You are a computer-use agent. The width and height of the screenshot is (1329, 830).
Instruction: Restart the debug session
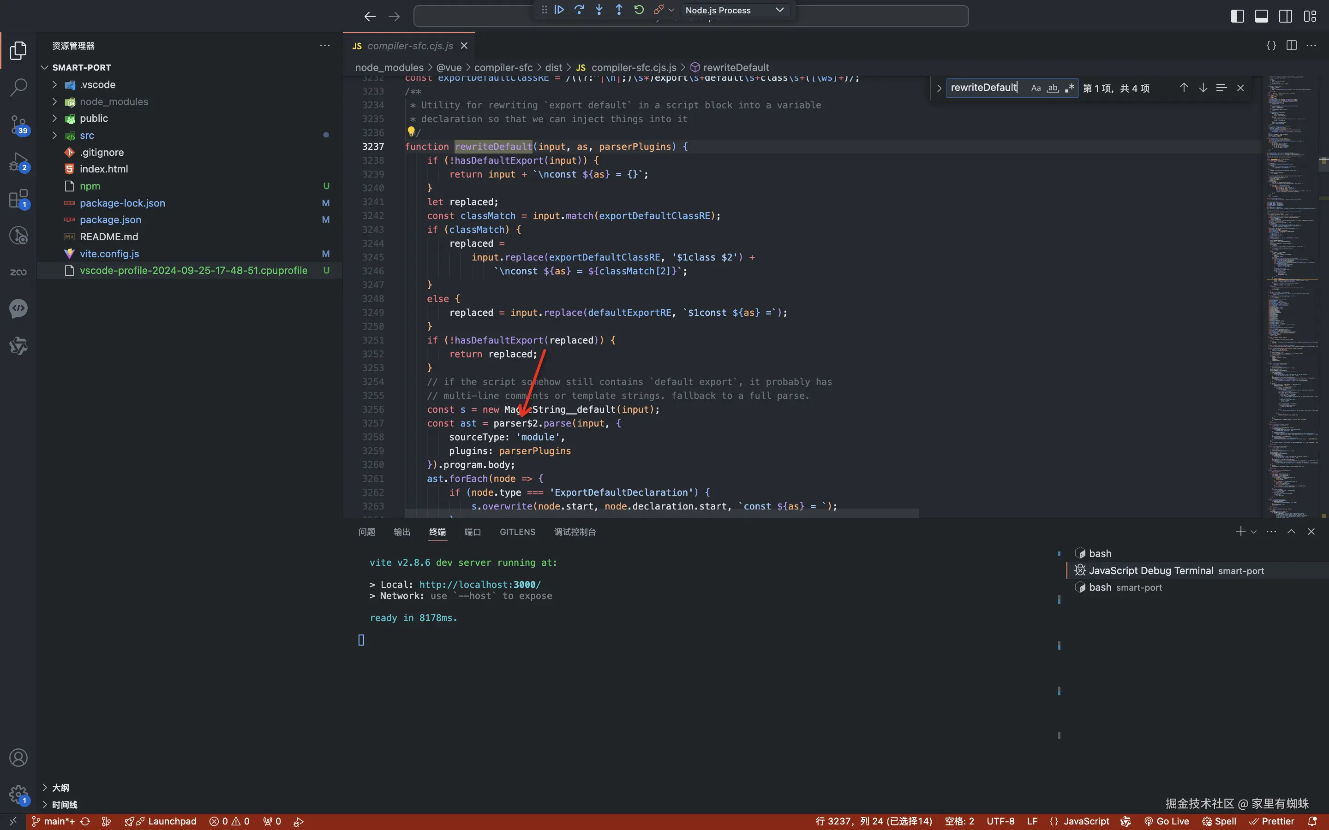pyautogui.click(x=639, y=10)
